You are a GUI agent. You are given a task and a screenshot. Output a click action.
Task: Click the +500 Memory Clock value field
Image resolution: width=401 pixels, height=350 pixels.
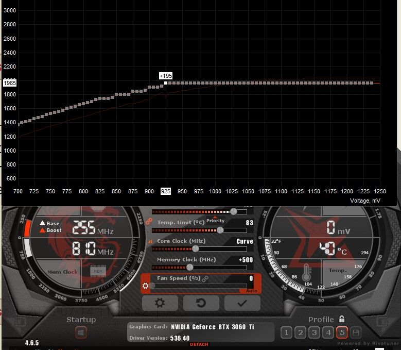246,260
